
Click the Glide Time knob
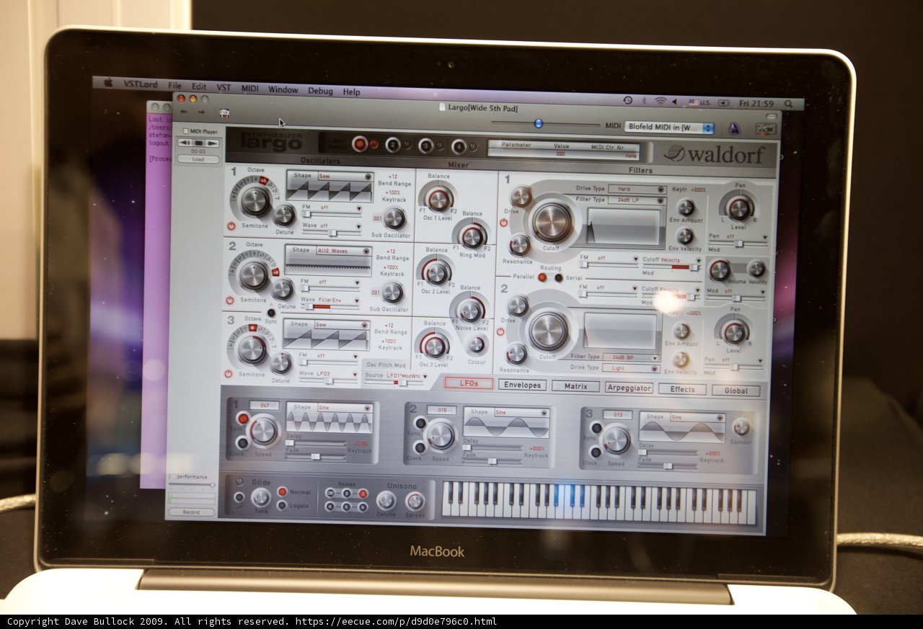pyautogui.click(x=260, y=497)
